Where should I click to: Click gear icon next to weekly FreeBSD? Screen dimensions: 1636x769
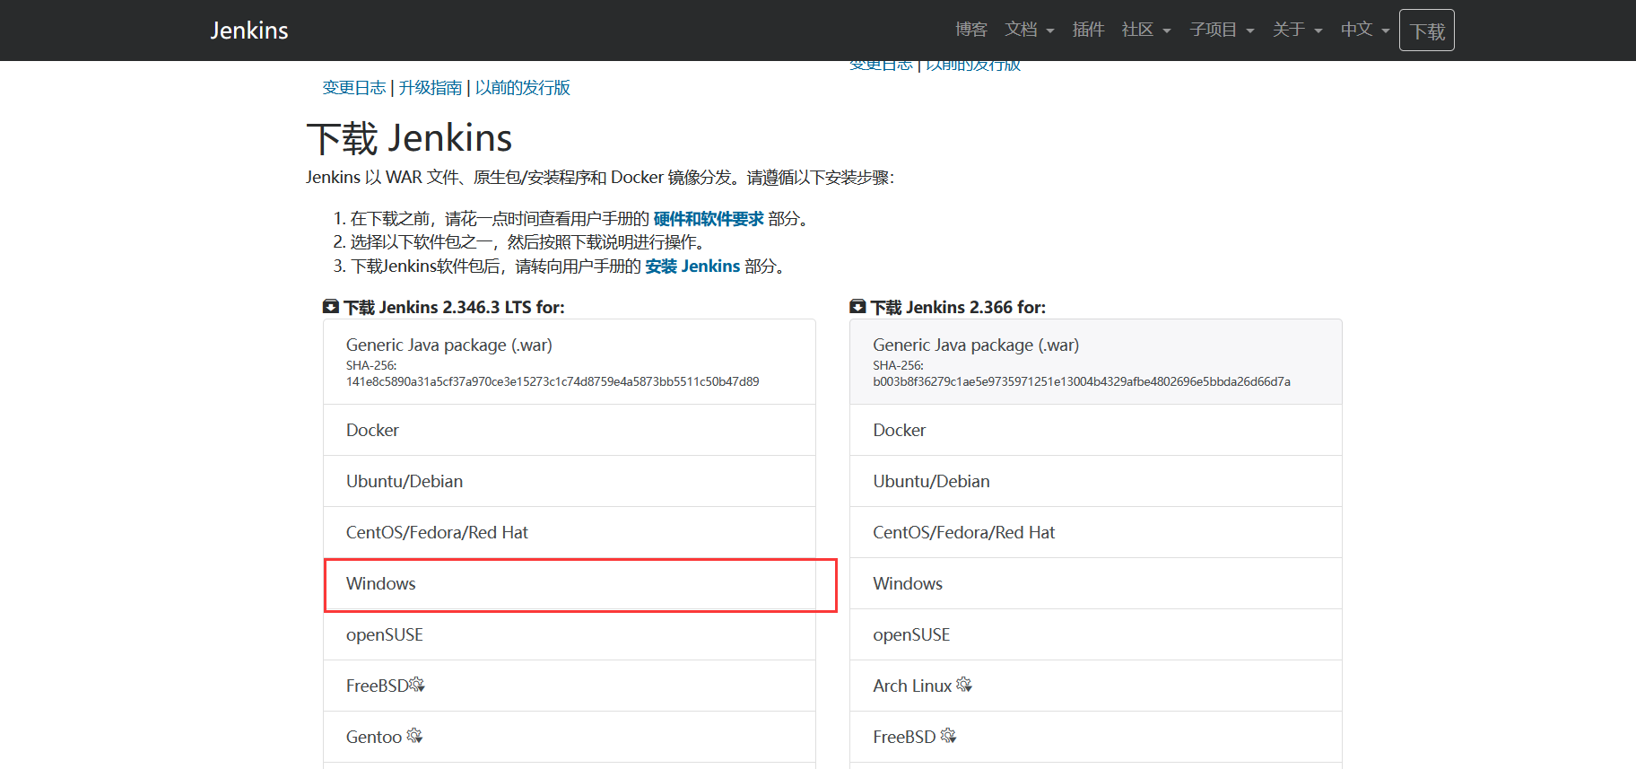949,736
